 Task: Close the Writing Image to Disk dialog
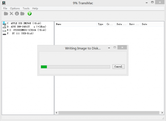(122, 48)
